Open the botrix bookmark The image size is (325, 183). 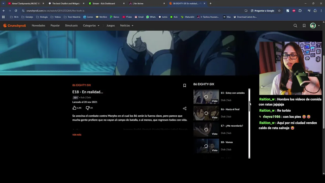coord(163,17)
